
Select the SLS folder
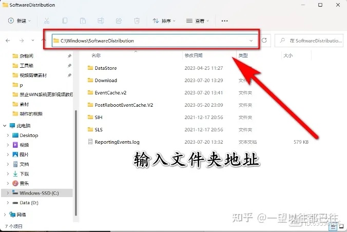pos(99,130)
